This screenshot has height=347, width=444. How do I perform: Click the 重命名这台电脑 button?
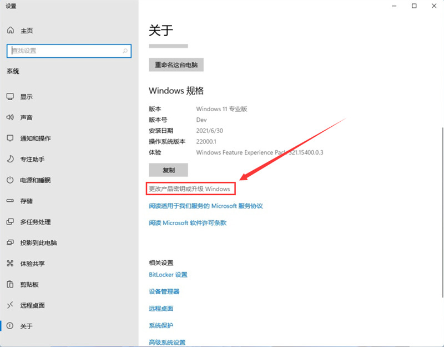point(176,65)
